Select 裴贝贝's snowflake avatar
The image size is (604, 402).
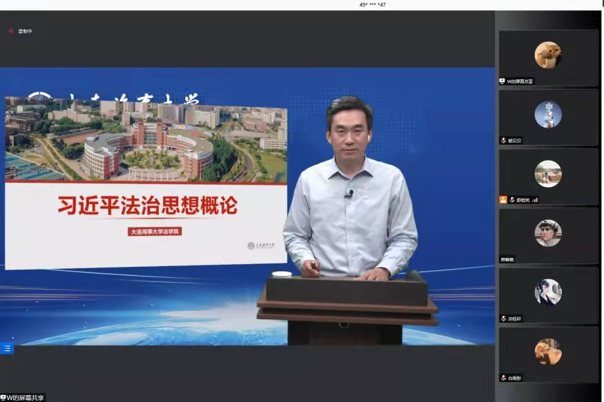click(x=547, y=114)
